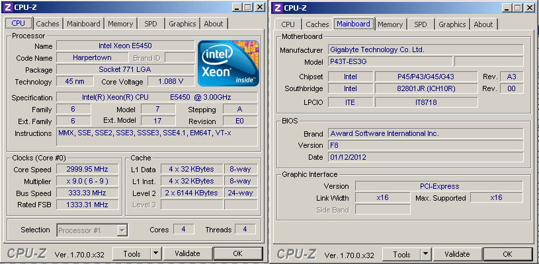The height and width of the screenshot is (264, 539).
Task: Click the Core Speed 2999.95 MHz value
Action: tap(87, 169)
